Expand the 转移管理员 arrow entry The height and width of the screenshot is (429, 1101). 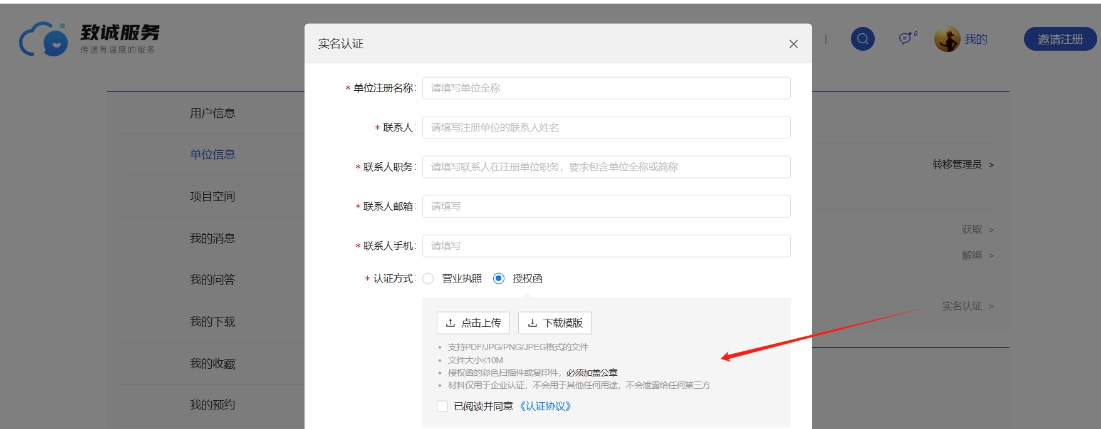click(x=963, y=165)
